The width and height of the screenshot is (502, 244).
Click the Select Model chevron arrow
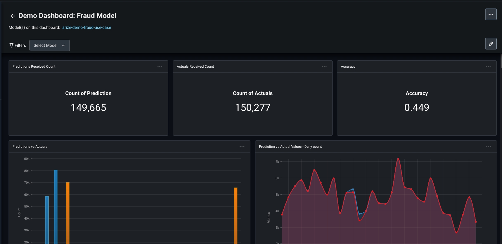click(x=63, y=45)
